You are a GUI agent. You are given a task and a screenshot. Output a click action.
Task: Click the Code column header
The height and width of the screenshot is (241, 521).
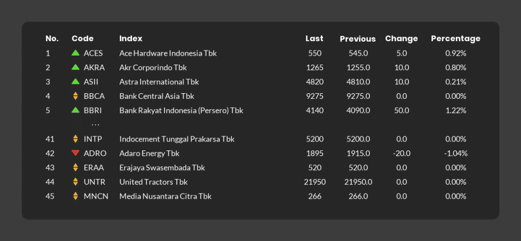[83, 39]
